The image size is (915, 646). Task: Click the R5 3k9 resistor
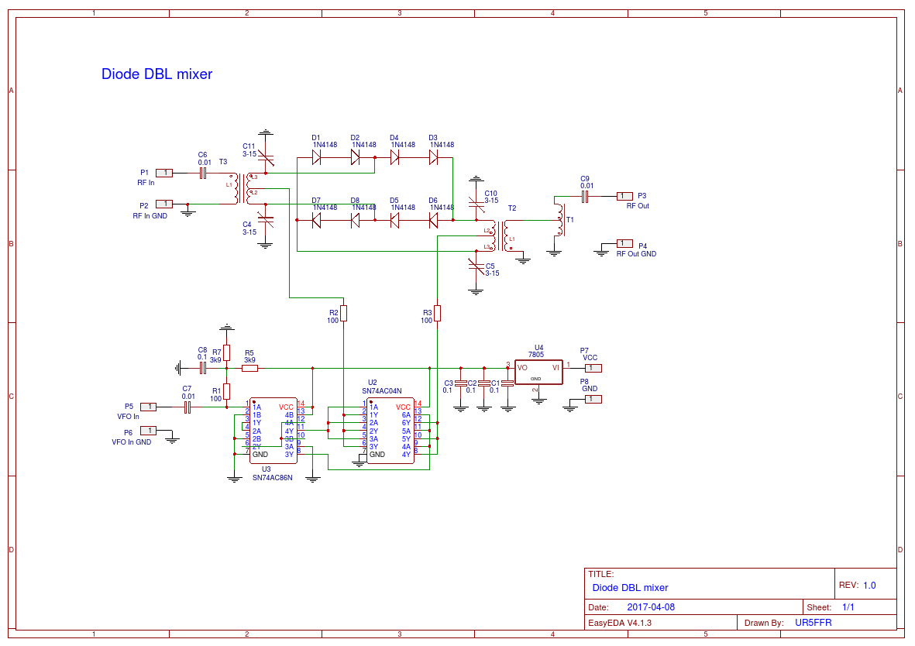[x=249, y=369]
